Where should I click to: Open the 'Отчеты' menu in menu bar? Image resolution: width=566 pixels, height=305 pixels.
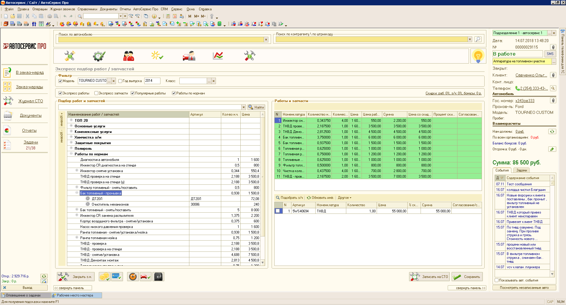125,9
